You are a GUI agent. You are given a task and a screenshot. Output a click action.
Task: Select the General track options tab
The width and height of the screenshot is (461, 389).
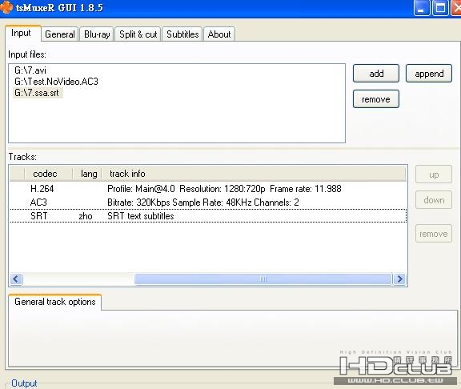pyautogui.click(x=55, y=302)
